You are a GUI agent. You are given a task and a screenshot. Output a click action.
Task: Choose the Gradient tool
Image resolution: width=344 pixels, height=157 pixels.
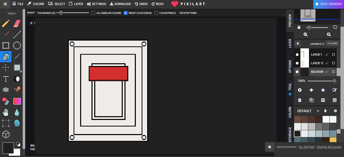(17, 101)
